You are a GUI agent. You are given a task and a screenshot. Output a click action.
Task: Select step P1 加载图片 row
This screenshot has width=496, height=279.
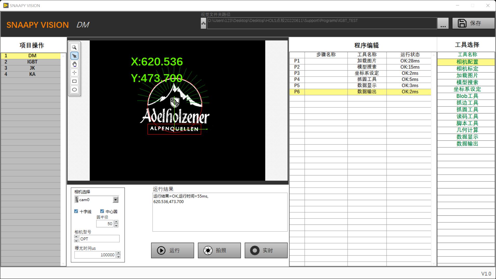pos(360,61)
